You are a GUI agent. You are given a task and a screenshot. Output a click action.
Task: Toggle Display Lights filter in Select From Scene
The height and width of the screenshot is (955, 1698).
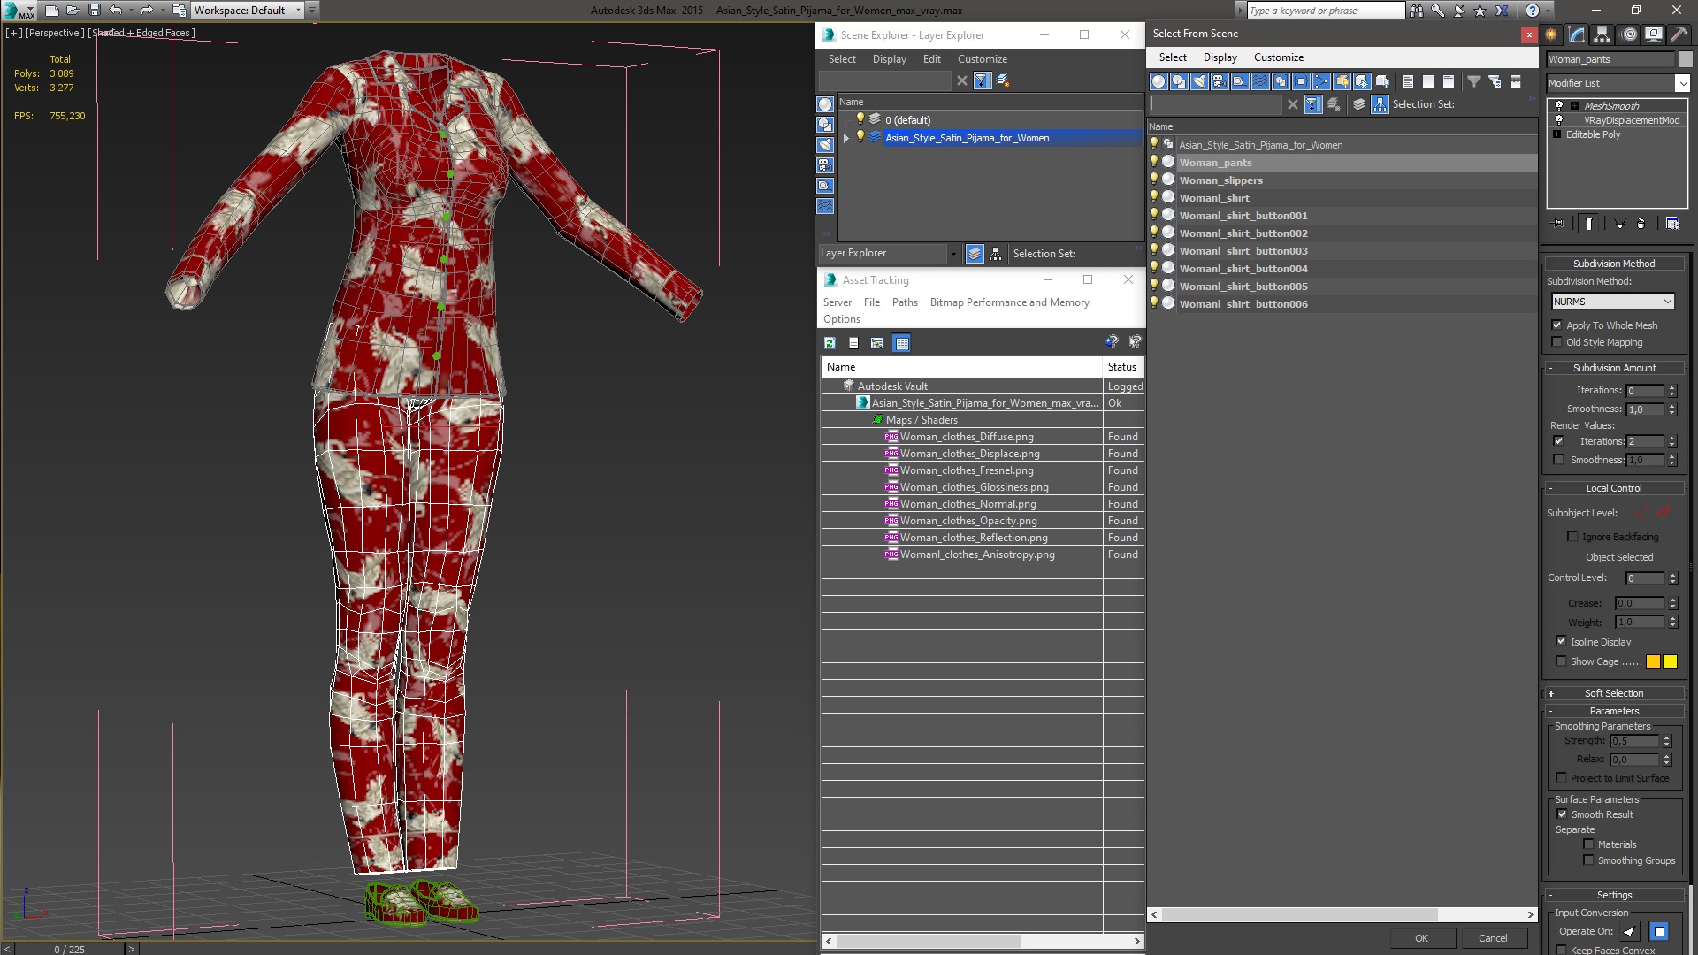[x=1199, y=81]
